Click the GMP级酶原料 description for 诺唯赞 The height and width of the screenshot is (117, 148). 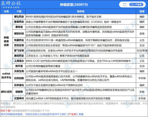[x=80, y=92]
